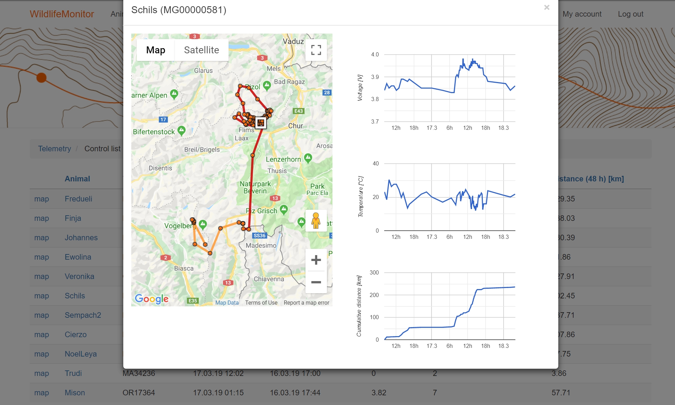Viewport: 675px width, 405px height.
Task: Select the Map view type
Action: click(x=156, y=50)
